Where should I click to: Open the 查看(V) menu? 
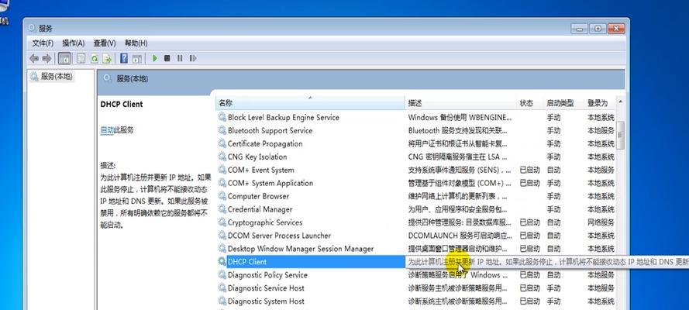point(105,43)
